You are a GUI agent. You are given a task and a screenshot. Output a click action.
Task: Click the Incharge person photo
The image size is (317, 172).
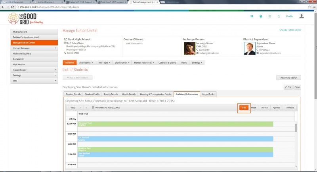[x=189, y=48]
